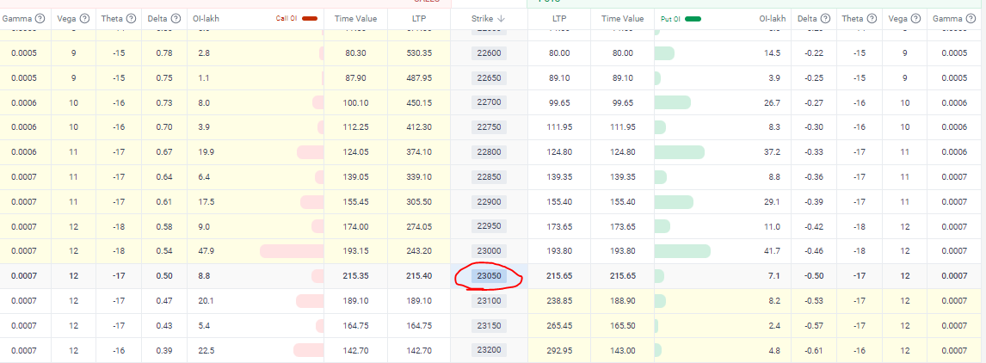The width and height of the screenshot is (986, 363).
Task: Click the puts-side OI-lakh column header
Action: point(773,19)
